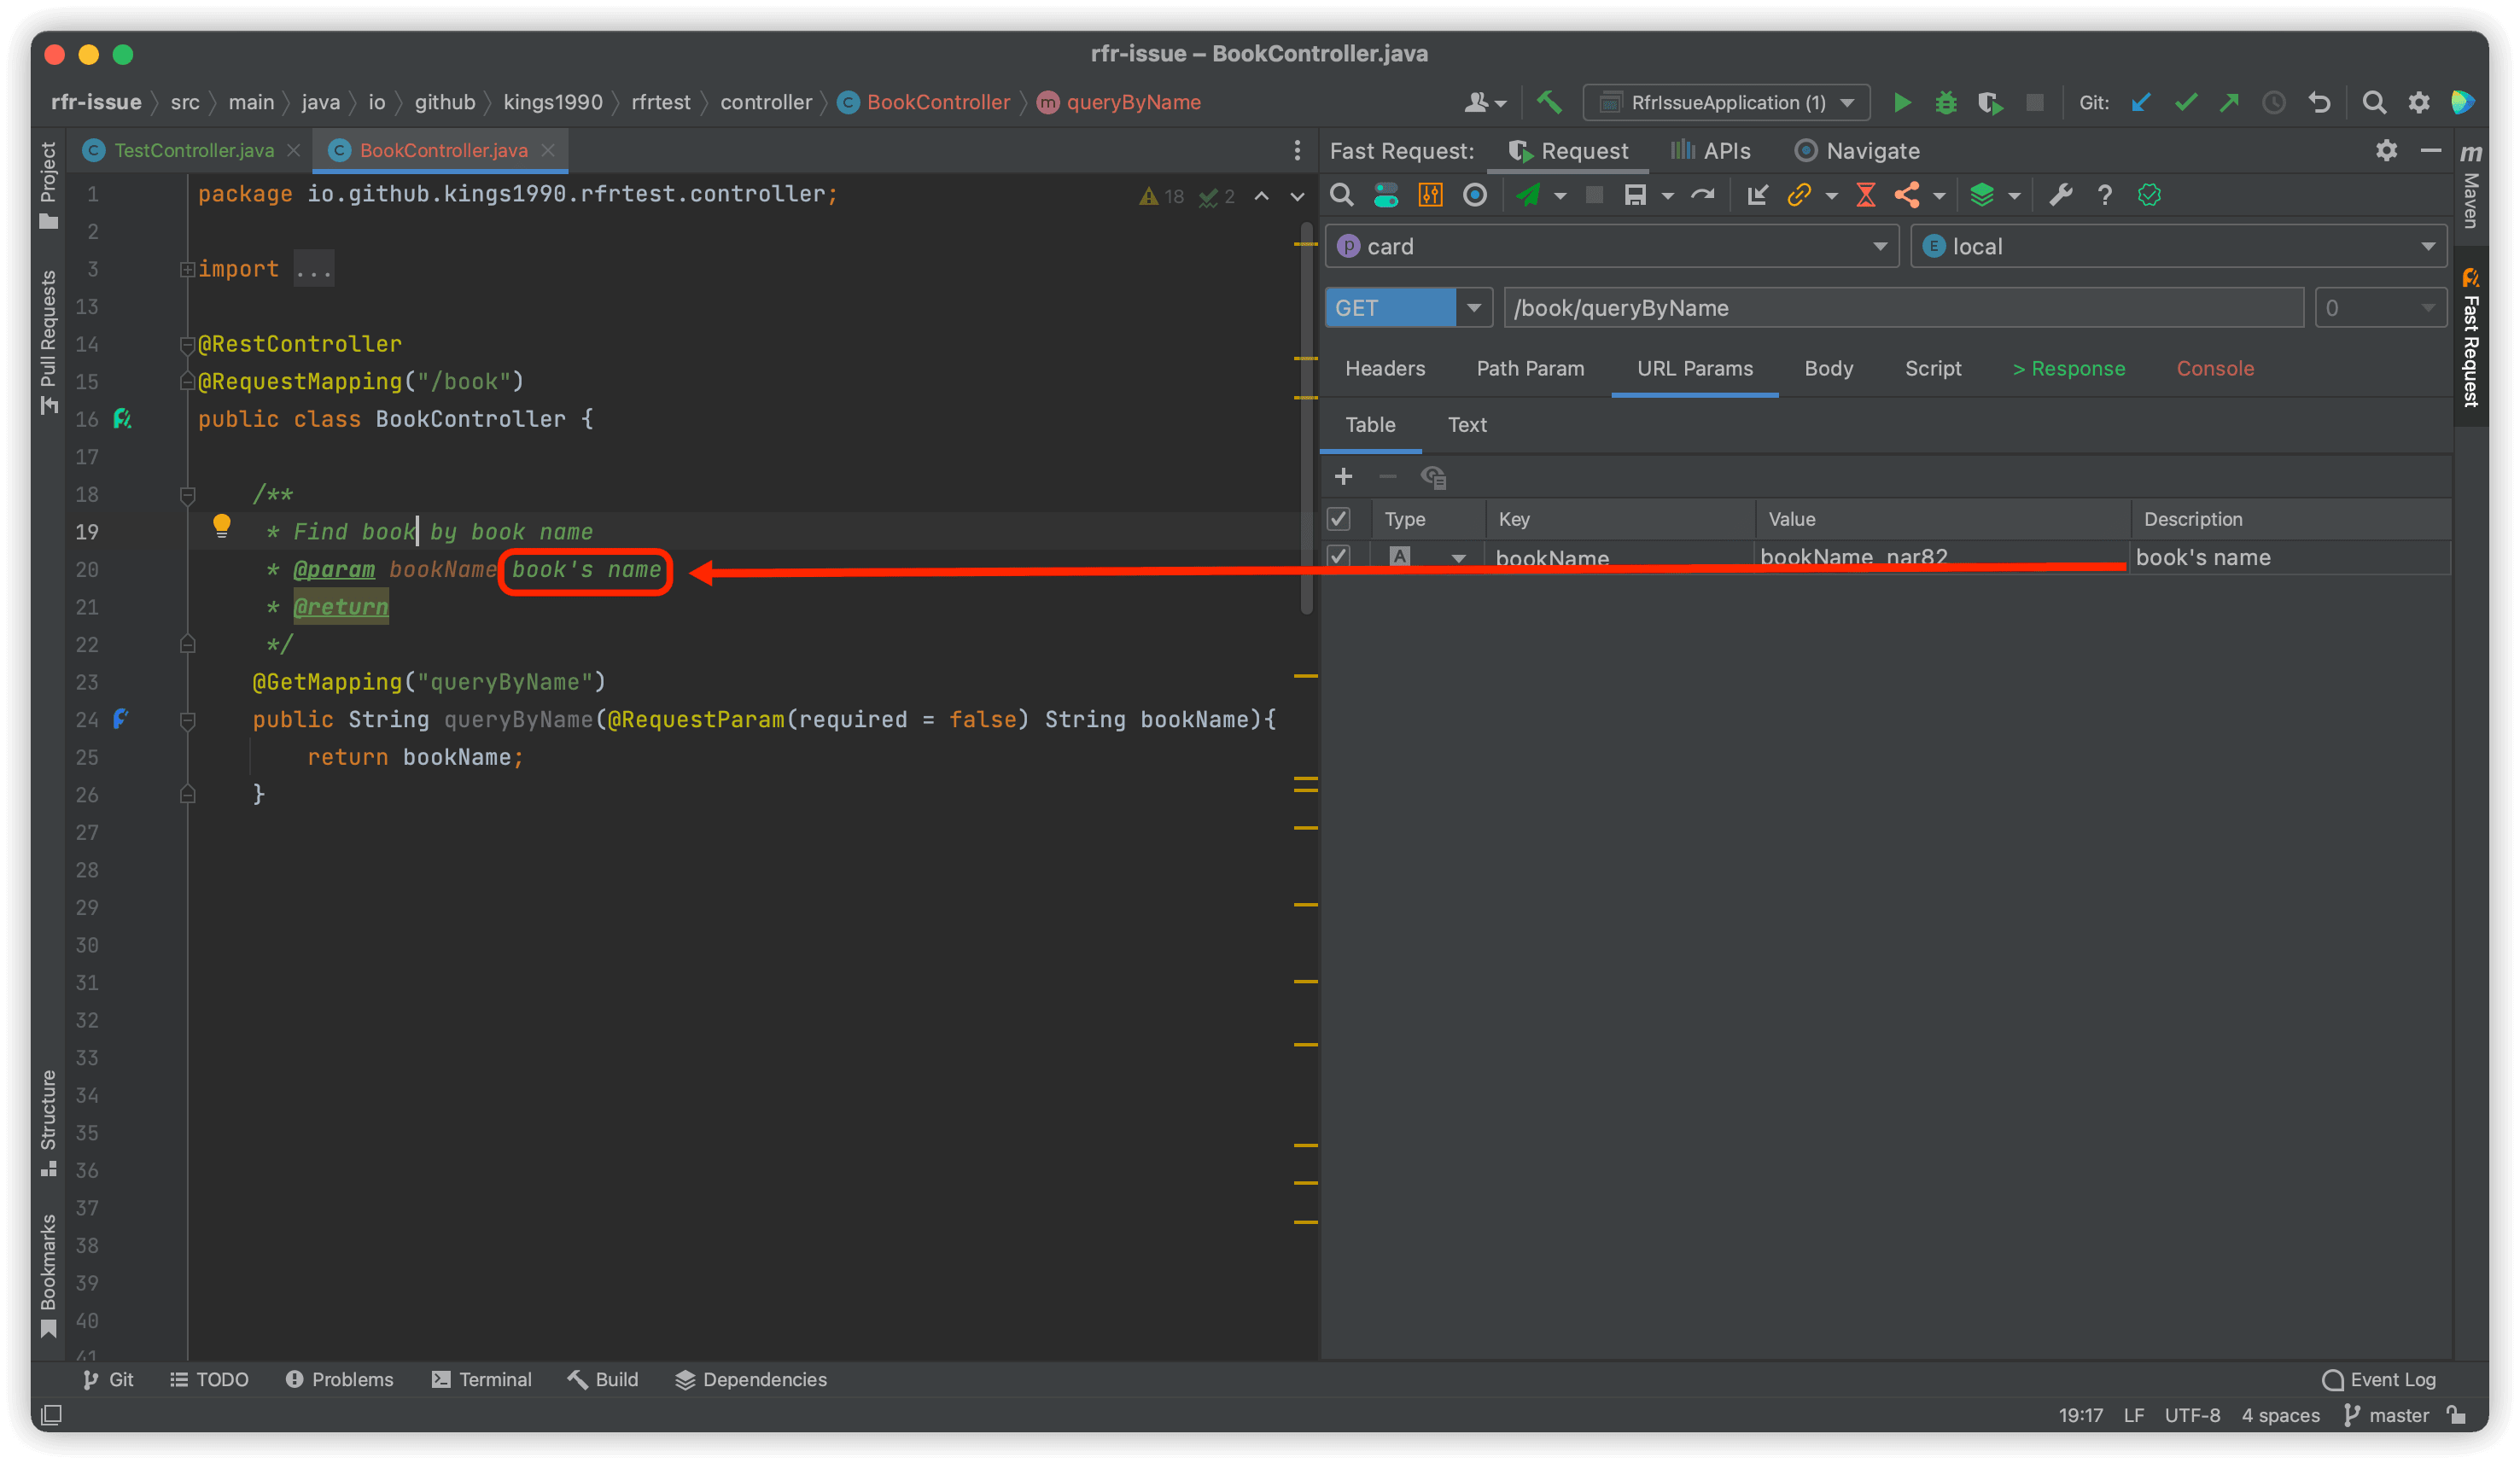Open the Terminal tool window button
The height and width of the screenshot is (1463, 2520).
tap(482, 1379)
